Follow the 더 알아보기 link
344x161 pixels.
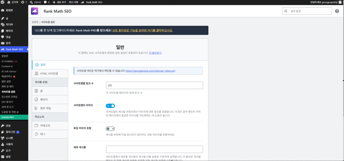tap(155, 53)
